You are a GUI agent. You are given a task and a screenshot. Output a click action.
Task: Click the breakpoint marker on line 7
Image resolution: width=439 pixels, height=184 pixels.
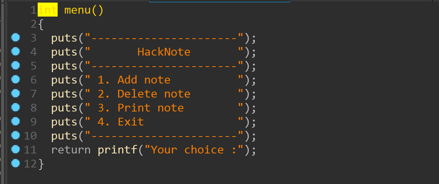(x=16, y=93)
